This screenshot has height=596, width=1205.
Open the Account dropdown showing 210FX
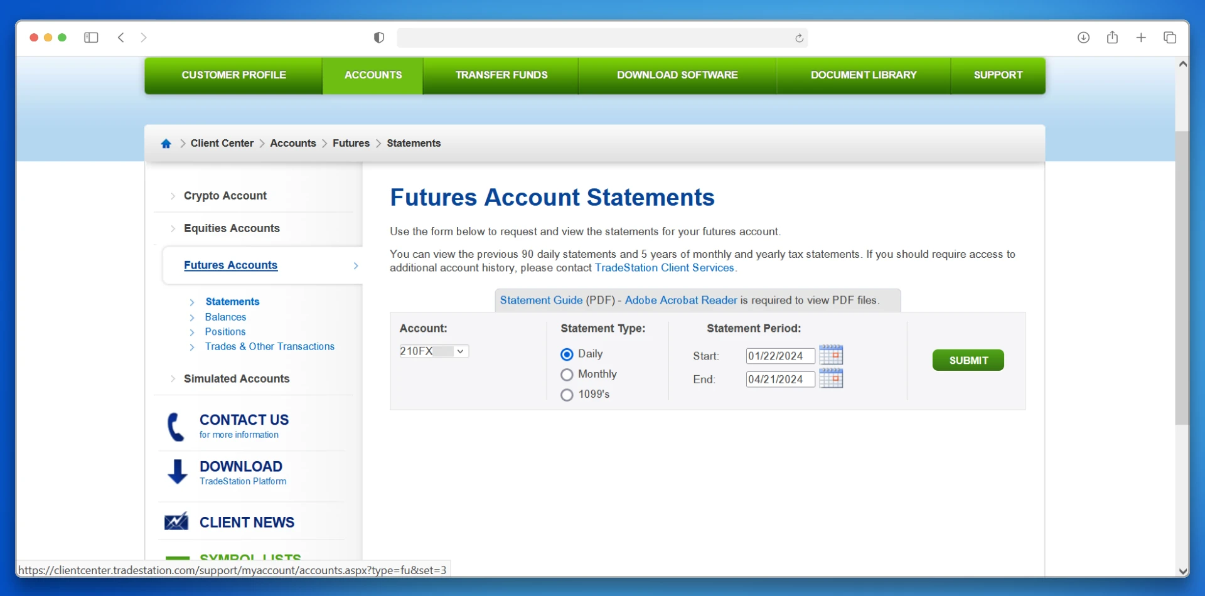click(x=434, y=351)
